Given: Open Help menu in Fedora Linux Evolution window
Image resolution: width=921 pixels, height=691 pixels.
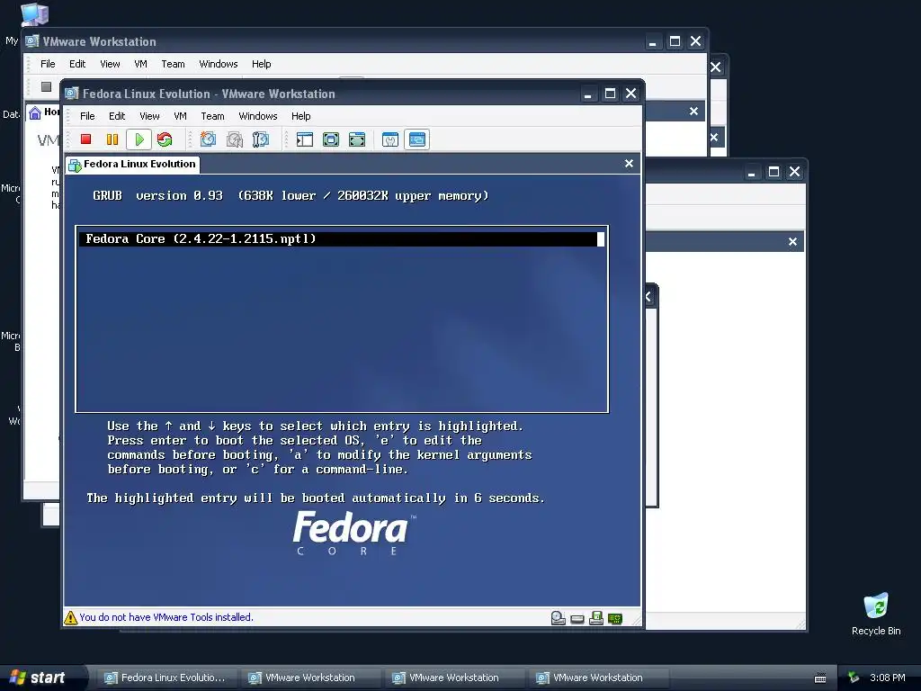Looking at the screenshot, I should [x=300, y=116].
